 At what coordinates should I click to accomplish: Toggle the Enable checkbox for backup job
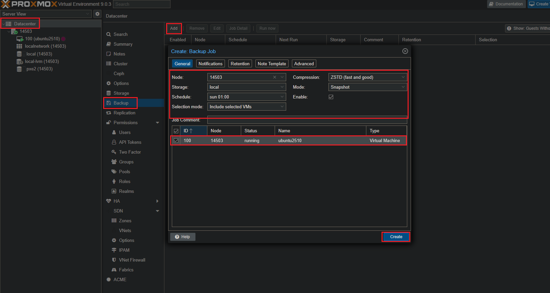tap(331, 97)
